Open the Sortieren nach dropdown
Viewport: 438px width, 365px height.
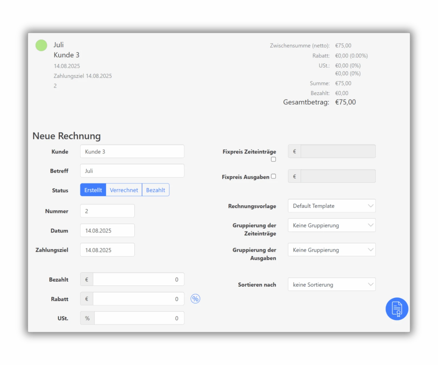pos(331,285)
